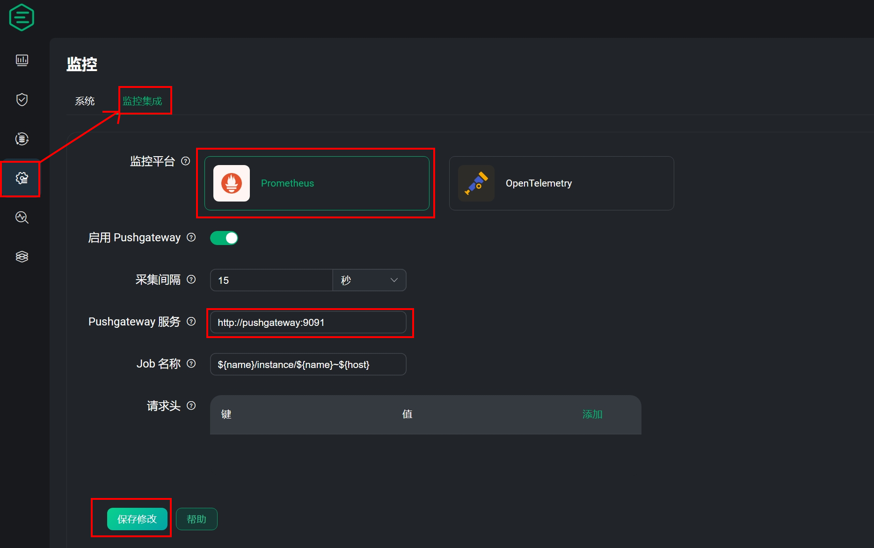Switch to the 监控集成 tab
This screenshot has height=548, width=874.
click(142, 101)
